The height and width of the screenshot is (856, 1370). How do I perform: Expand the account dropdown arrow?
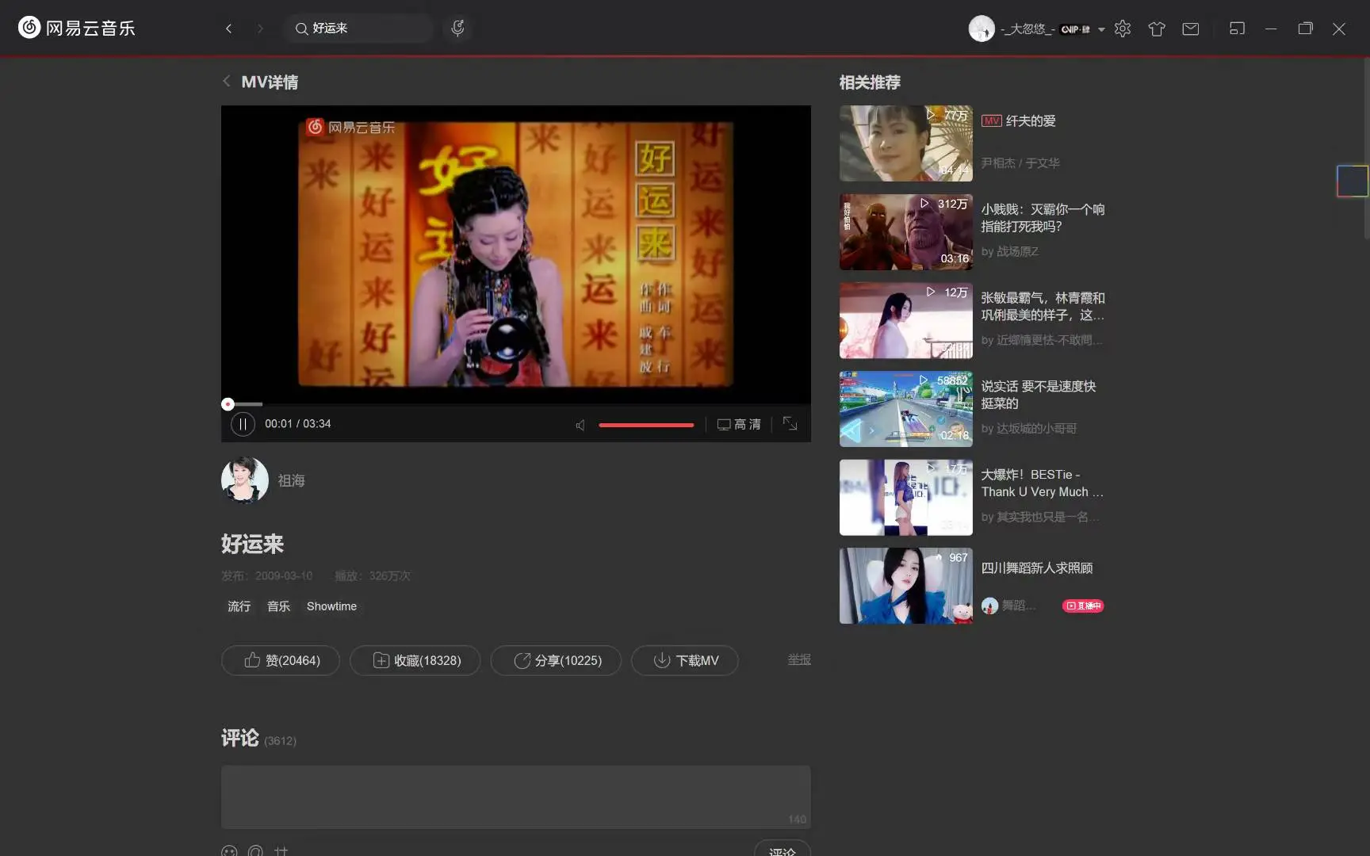[x=1101, y=29]
